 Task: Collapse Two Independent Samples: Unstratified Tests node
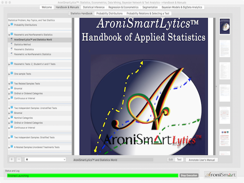pyautogui.click(x=9, y=108)
